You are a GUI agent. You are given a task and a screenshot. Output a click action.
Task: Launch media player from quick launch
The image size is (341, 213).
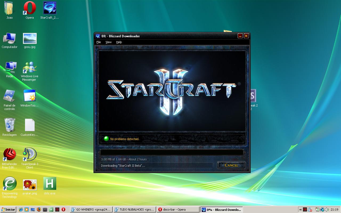[x=27, y=210]
